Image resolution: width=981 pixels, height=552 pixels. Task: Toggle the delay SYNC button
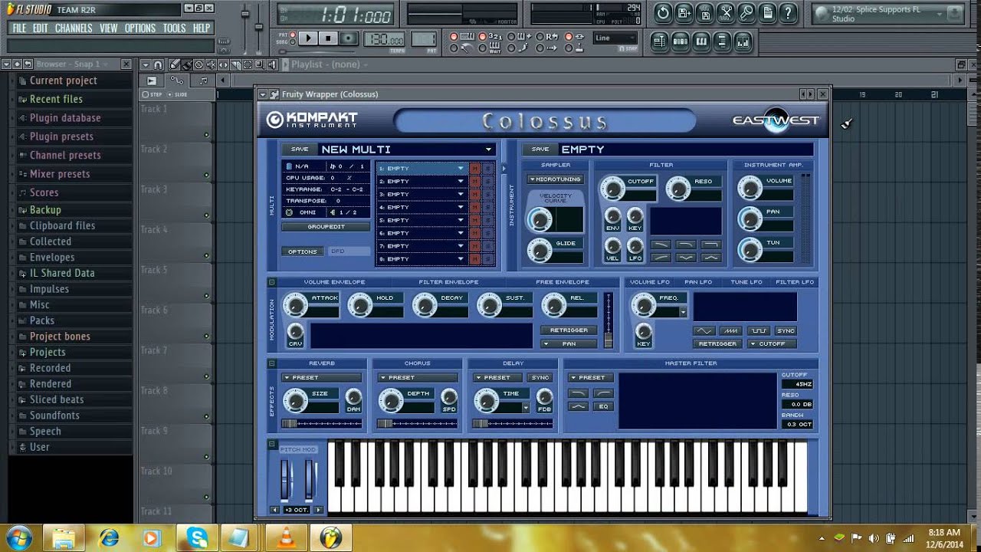click(540, 378)
